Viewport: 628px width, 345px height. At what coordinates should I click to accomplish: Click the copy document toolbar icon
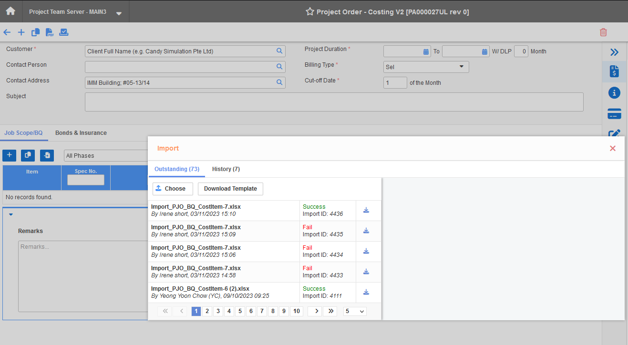tap(35, 32)
